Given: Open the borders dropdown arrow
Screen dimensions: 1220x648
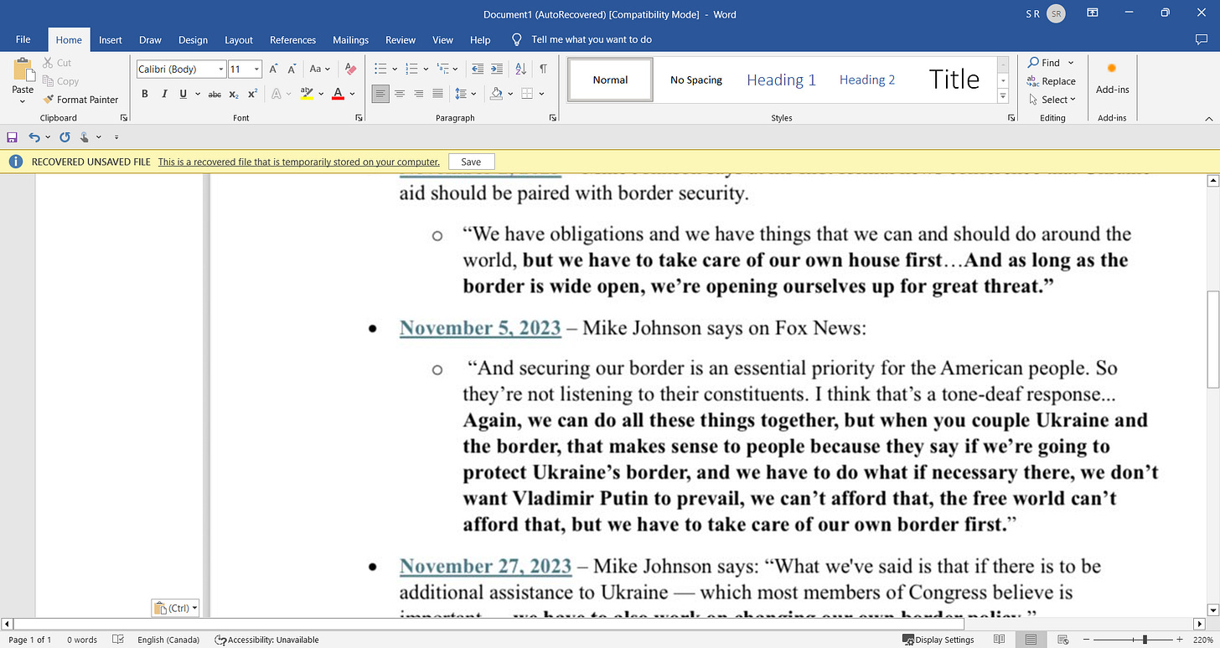Looking at the screenshot, I should click(x=542, y=94).
